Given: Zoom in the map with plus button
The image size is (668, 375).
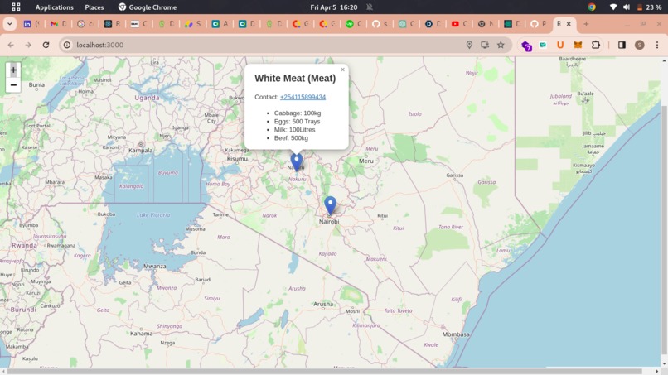Looking at the screenshot, I should pyautogui.click(x=13, y=70).
